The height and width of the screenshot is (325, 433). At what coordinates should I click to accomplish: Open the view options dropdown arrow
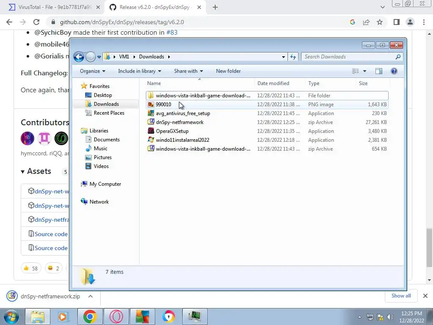(364, 71)
